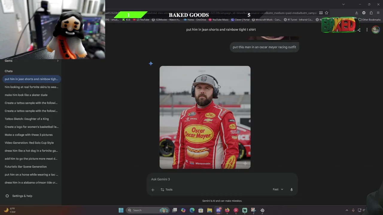Click the Settings & help gear icon
Screen dimensions: 383x215
point(7,196)
